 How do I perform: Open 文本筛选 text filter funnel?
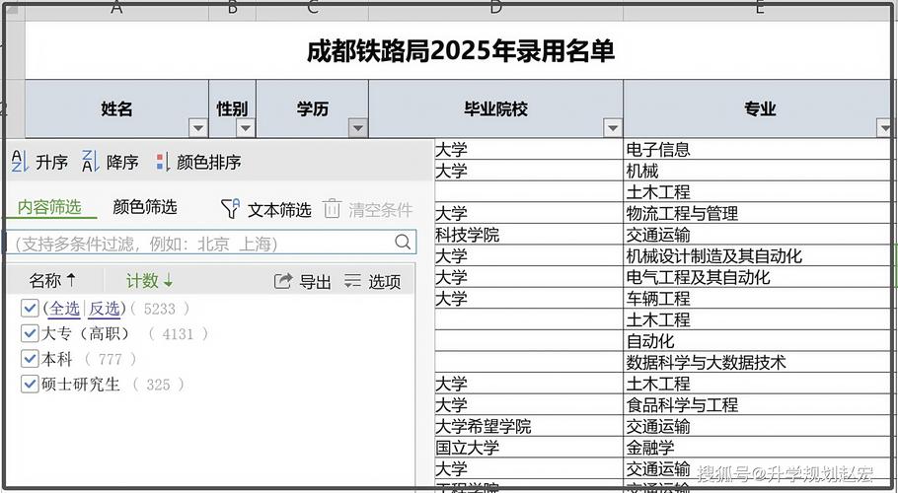[230, 209]
